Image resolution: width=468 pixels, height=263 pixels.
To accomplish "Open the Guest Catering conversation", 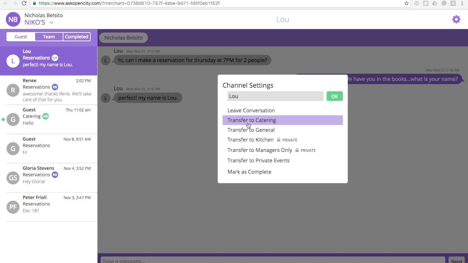I will (x=49, y=119).
